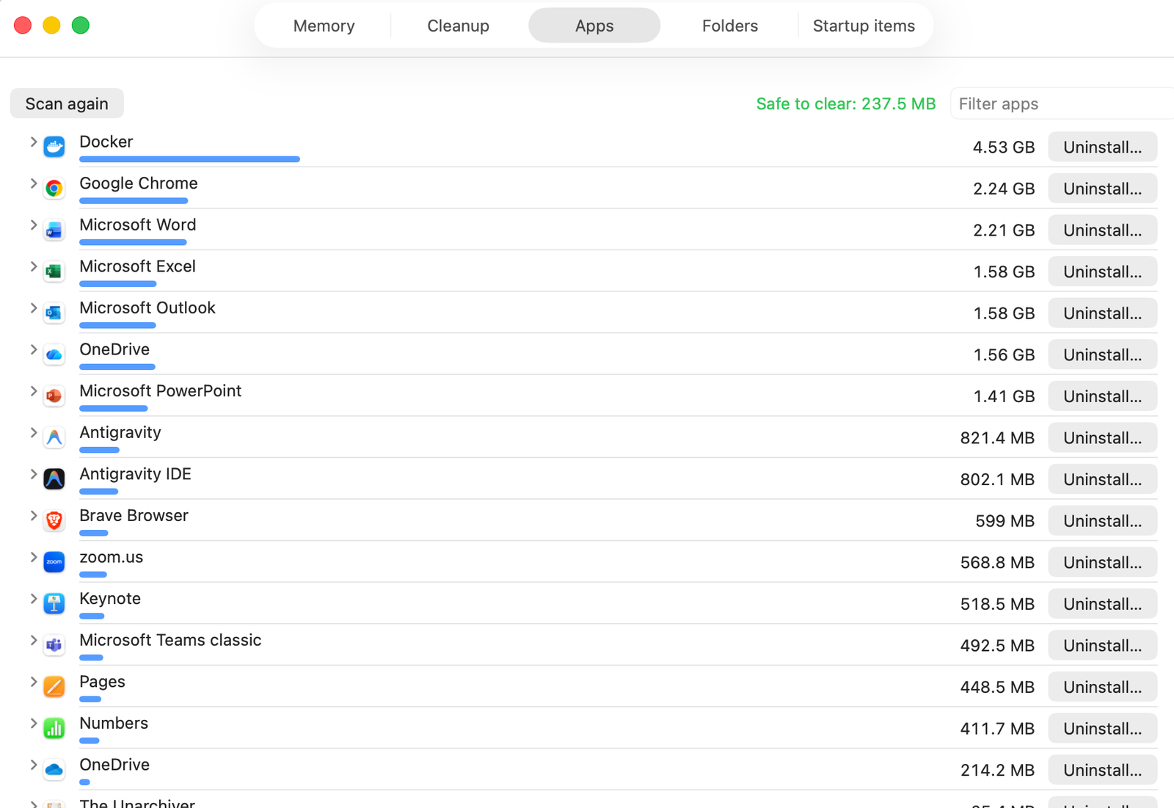The height and width of the screenshot is (808, 1174).
Task: Click the OneDrive 214.2 MB row icon
Action: coord(54,770)
